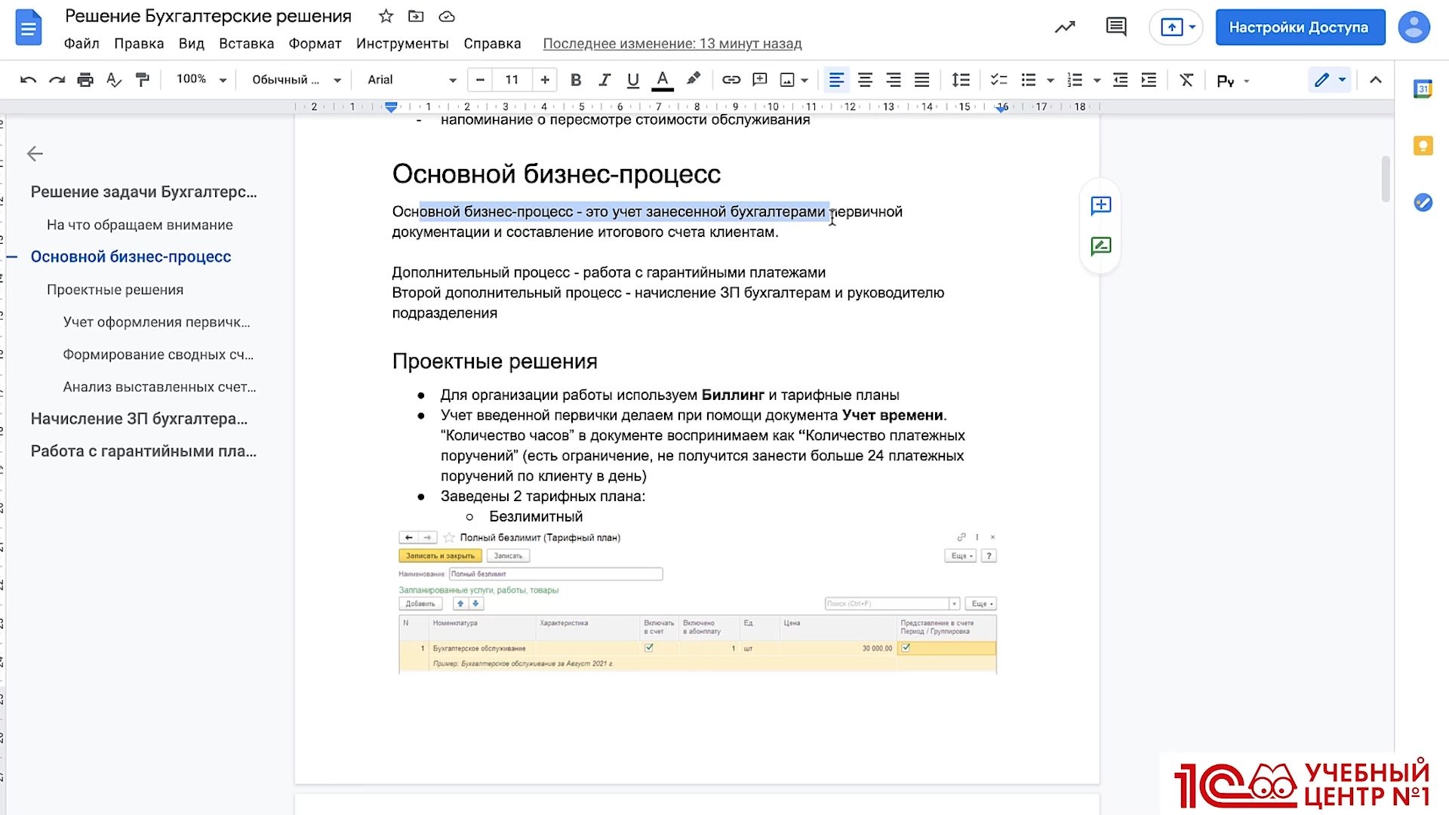
Task: Toggle underline formatting
Action: tap(632, 80)
